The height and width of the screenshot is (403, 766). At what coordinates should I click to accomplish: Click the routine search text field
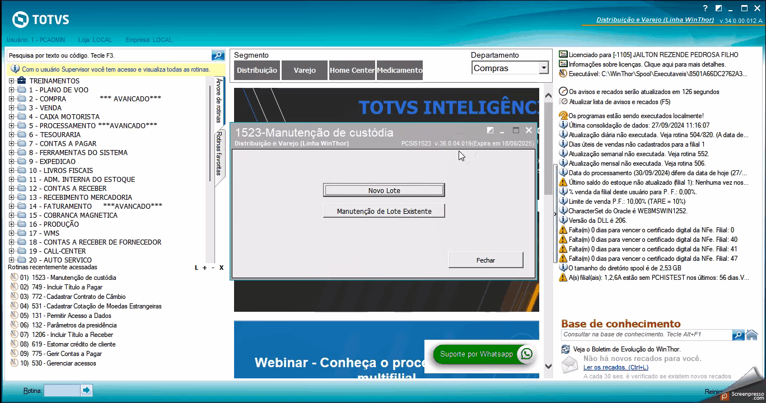point(109,55)
